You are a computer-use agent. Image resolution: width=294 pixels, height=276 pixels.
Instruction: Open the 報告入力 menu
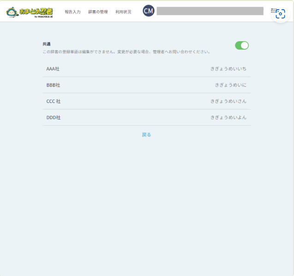73,12
